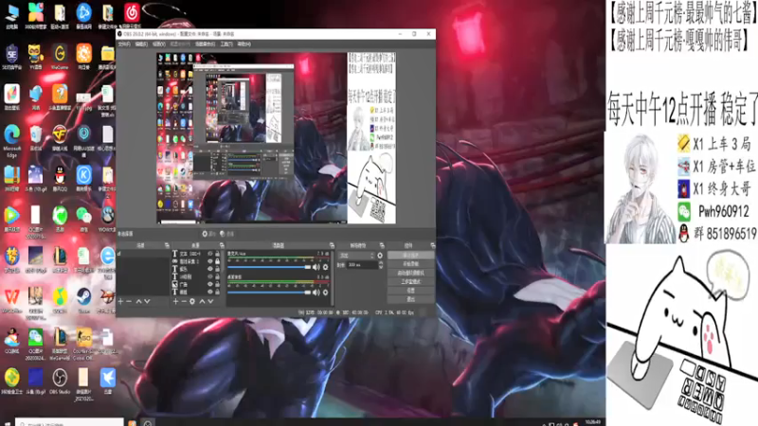Click the 启动虚拟摄像机 virtual camera button
758x426 pixels.
click(411, 273)
